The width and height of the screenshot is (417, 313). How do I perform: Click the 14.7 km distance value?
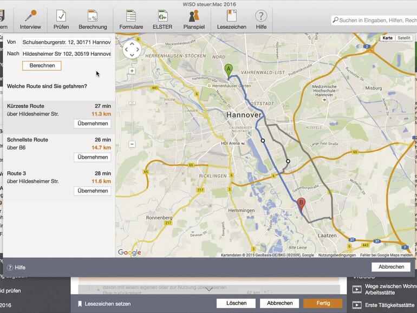coord(101,148)
